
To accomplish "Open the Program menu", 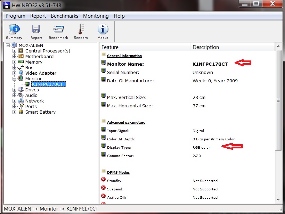I will pos(15,16).
